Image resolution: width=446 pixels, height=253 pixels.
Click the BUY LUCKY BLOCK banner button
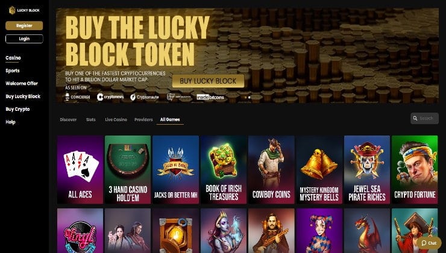pos(208,81)
